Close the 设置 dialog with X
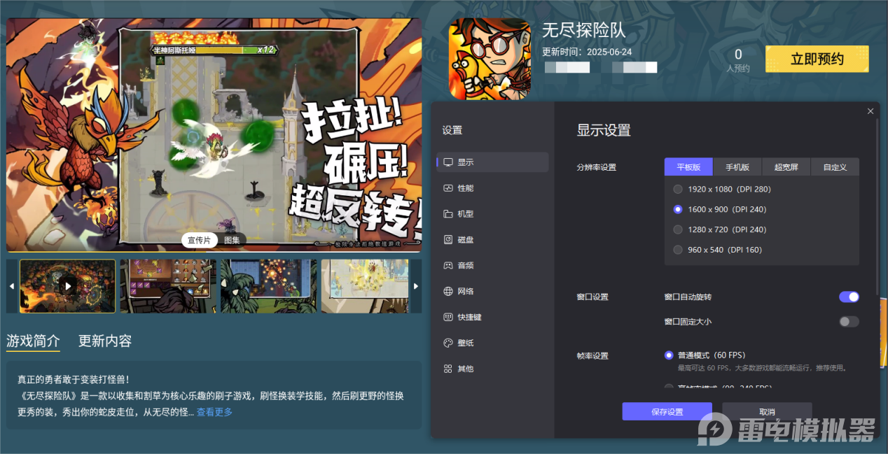The width and height of the screenshot is (888, 454). tap(870, 111)
